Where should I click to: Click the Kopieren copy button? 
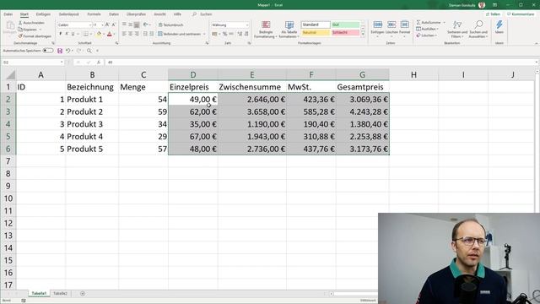[x=28, y=30]
